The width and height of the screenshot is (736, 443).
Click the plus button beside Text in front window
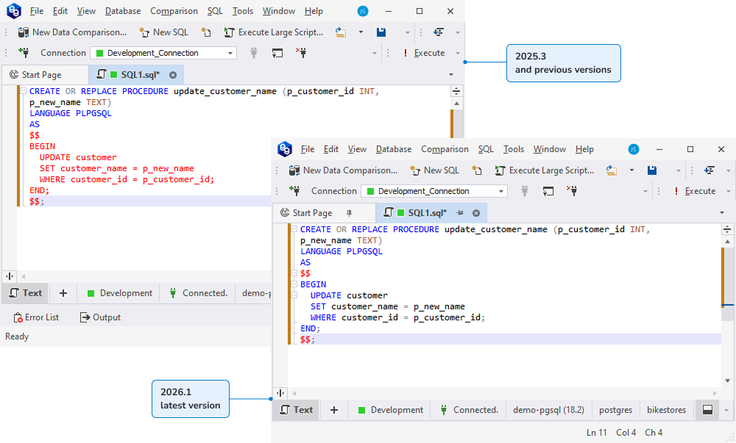click(x=333, y=410)
